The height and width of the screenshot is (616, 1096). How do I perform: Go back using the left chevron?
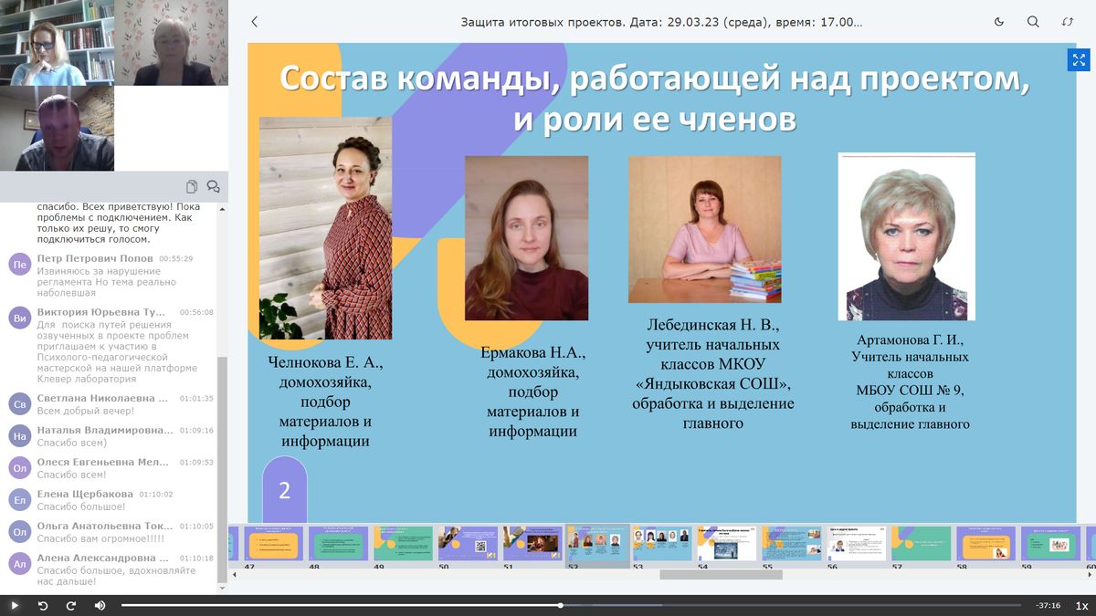[x=254, y=22]
